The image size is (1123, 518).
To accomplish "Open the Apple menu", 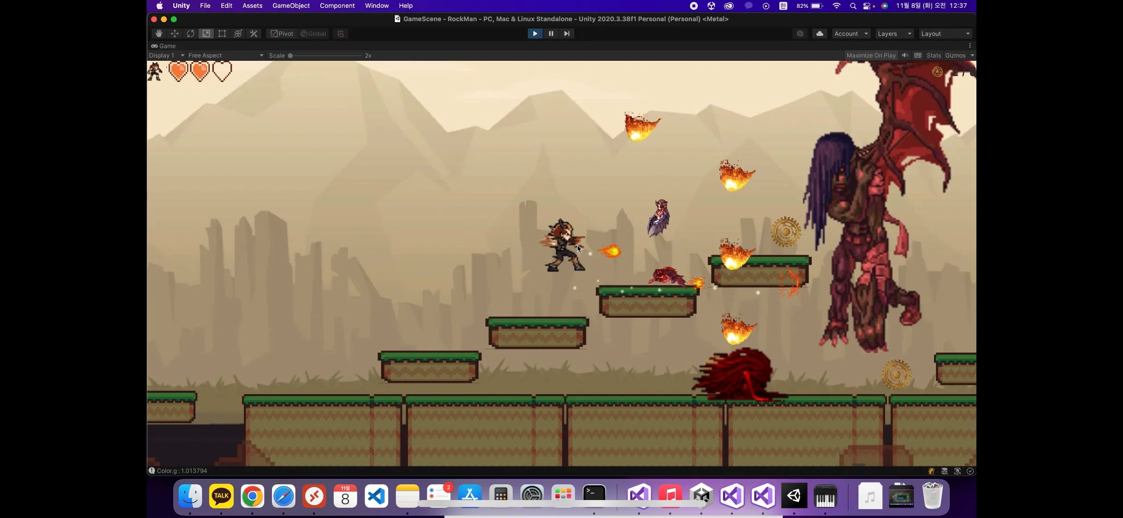I will tap(160, 6).
